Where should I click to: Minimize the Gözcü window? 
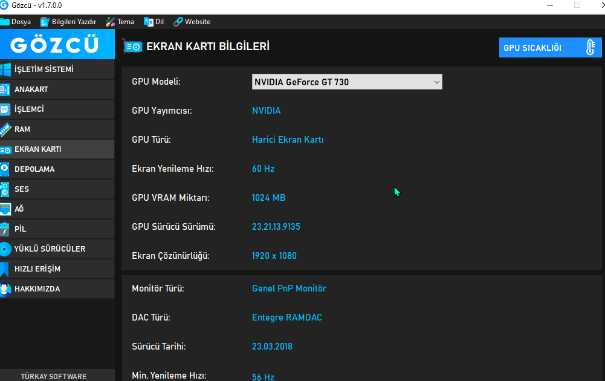[550, 5]
